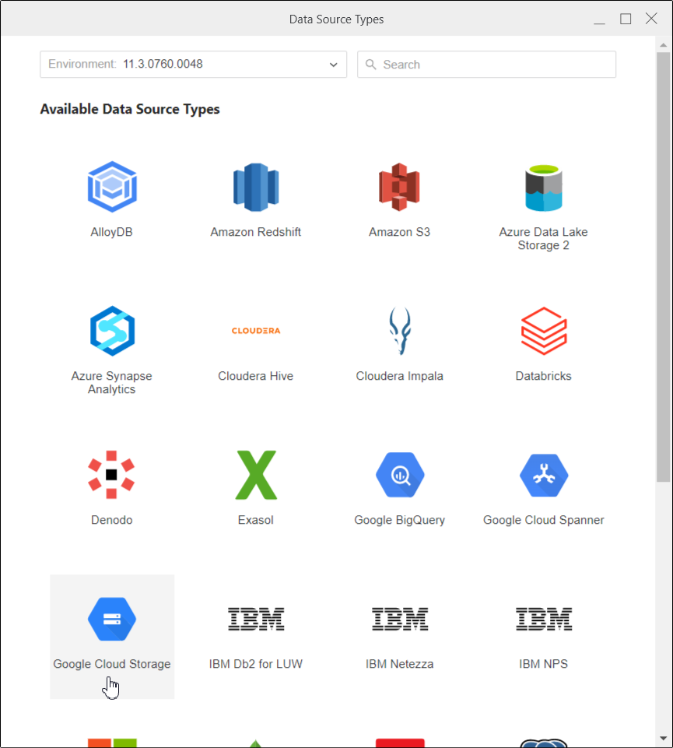Maximize the Data Source Types window
Viewport: 673px width, 748px height.
click(x=626, y=19)
